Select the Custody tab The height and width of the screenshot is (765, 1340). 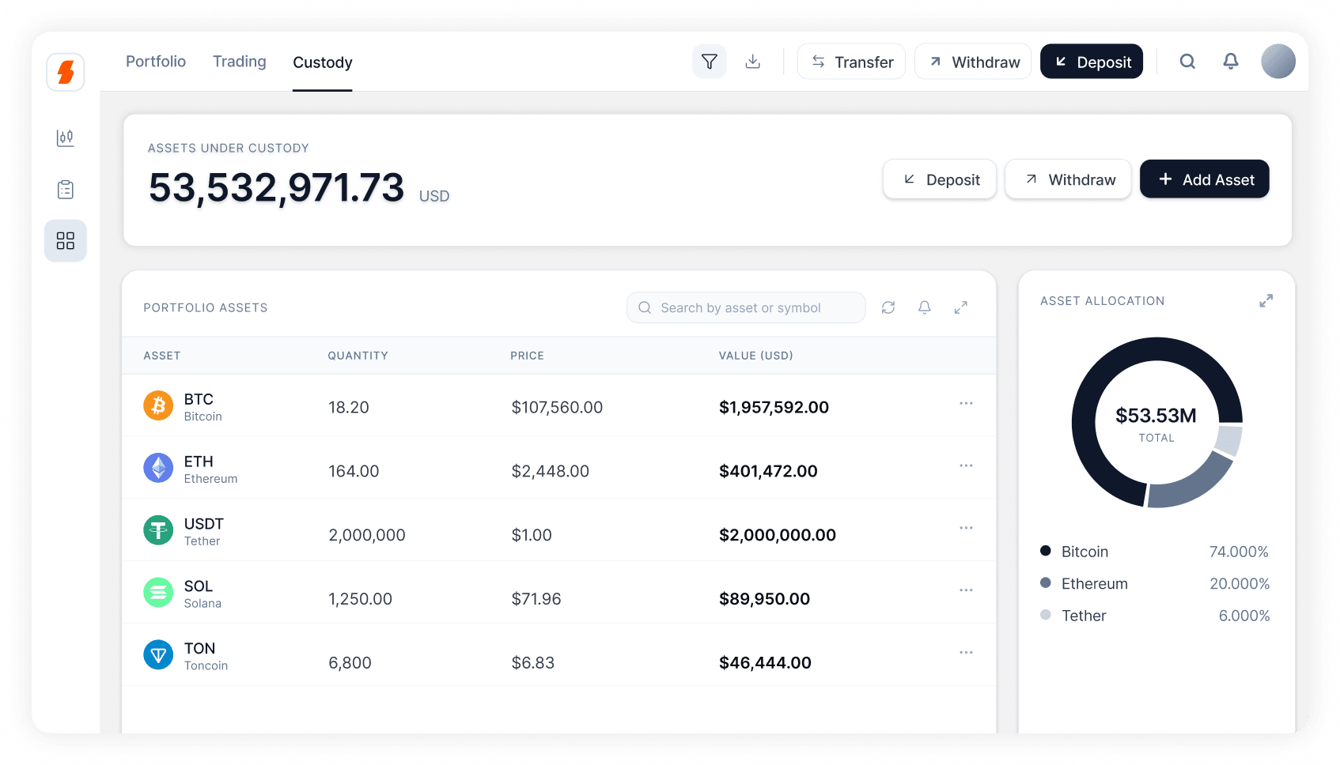pos(323,62)
